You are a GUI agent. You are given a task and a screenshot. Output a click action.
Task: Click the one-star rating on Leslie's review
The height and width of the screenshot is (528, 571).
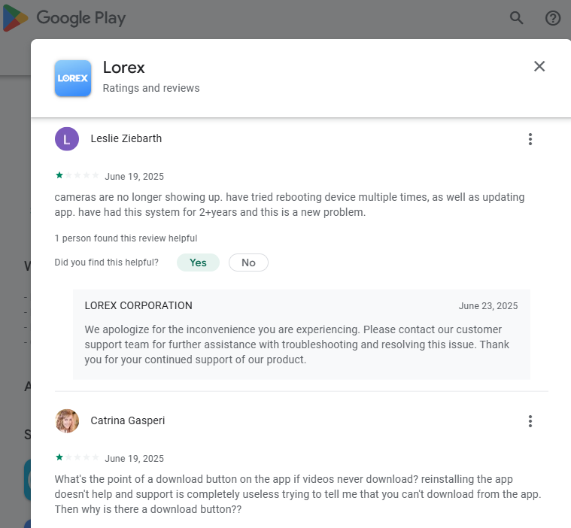77,175
